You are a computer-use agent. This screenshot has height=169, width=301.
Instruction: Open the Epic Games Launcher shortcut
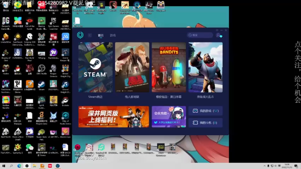[53, 24]
